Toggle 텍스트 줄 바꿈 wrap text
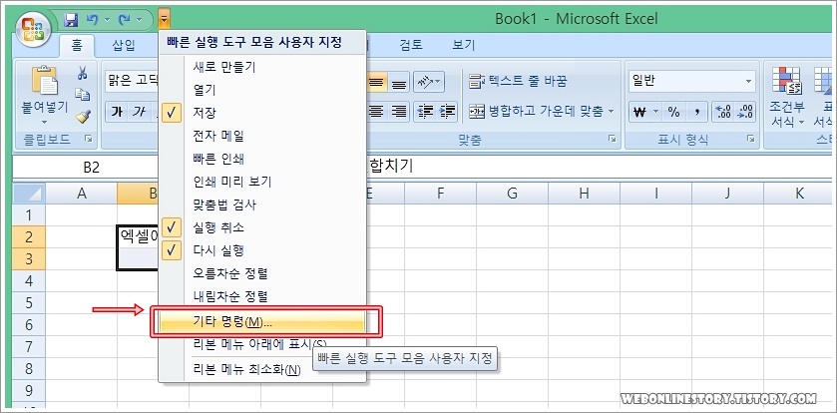The image size is (837, 413). tap(518, 81)
